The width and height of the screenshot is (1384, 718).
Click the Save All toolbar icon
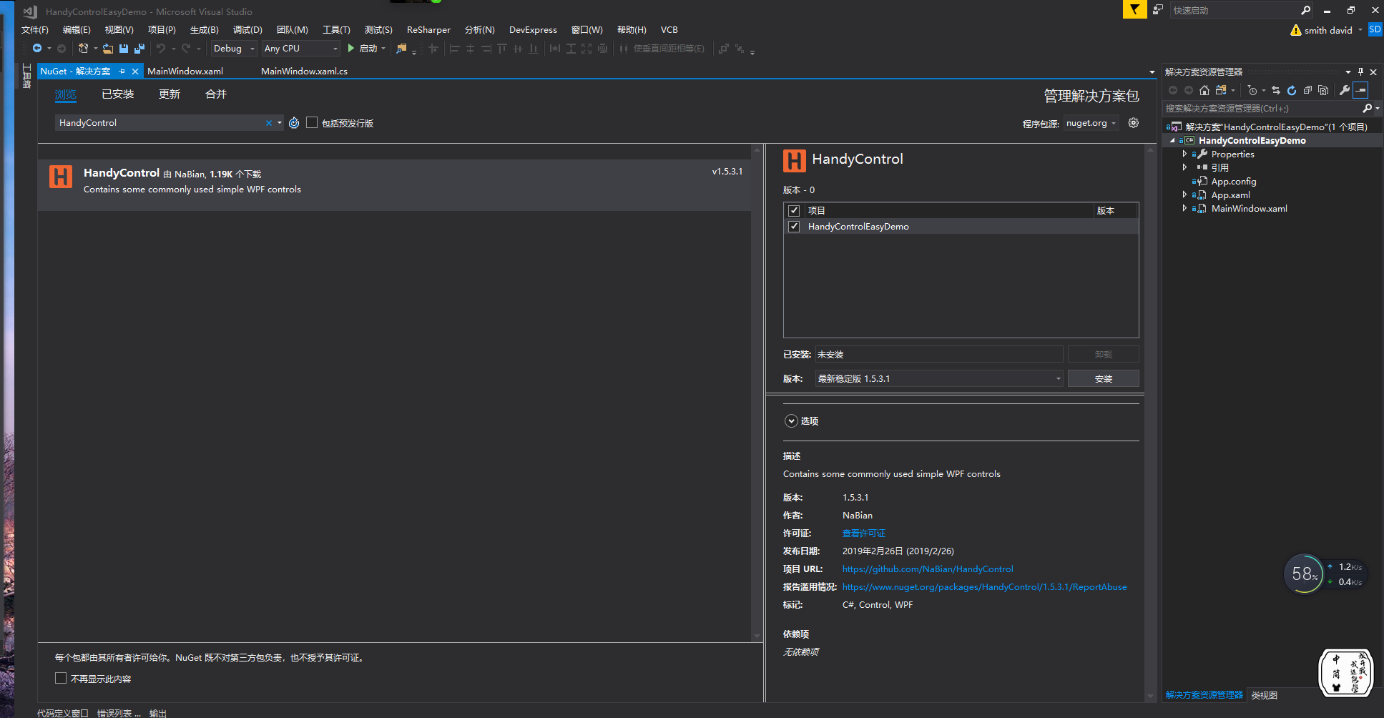pyautogui.click(x=139, y=48)
